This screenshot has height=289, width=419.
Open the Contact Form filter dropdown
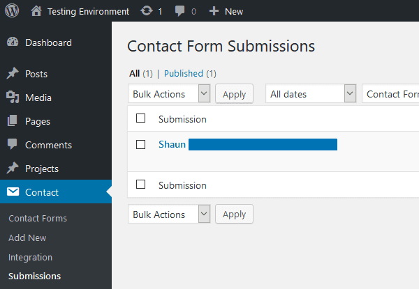tap(390, 93)
